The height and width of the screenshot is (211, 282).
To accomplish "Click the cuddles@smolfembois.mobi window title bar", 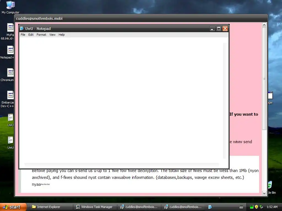I will (x=141, y=18).
